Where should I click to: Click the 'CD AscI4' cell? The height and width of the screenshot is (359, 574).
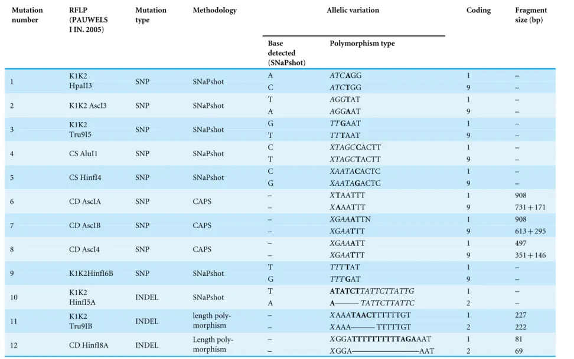click(x=84, y=249)
